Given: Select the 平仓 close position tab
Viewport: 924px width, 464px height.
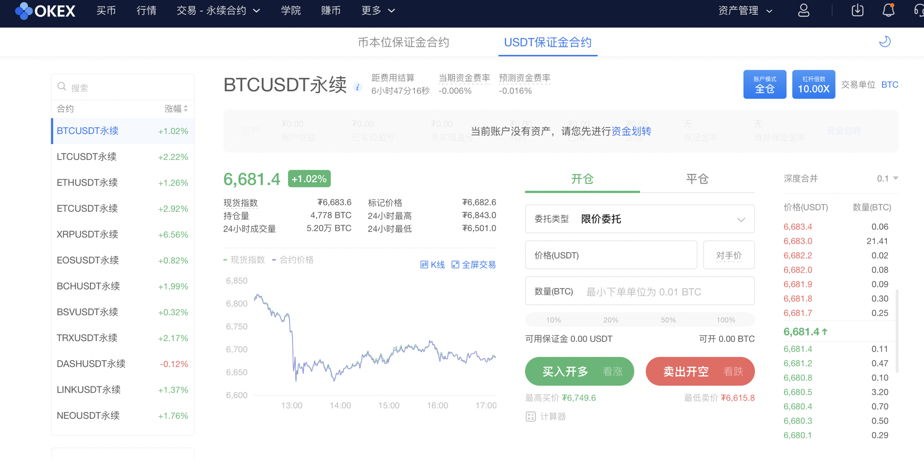Looking at the screenshot, I should [697, 179].
